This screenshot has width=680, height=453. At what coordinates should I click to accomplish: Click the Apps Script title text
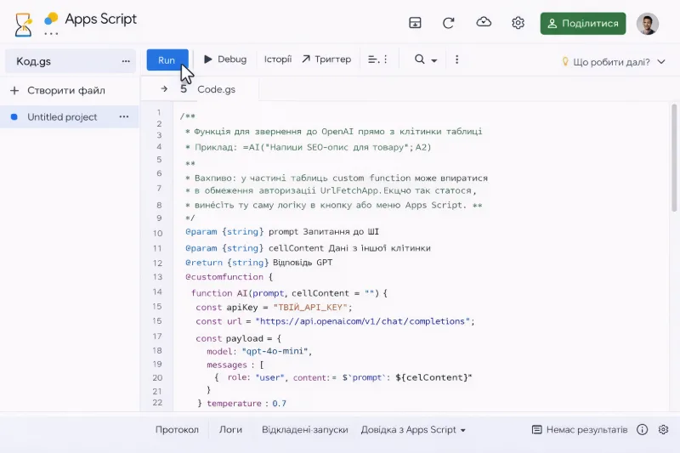pos(100,19)
